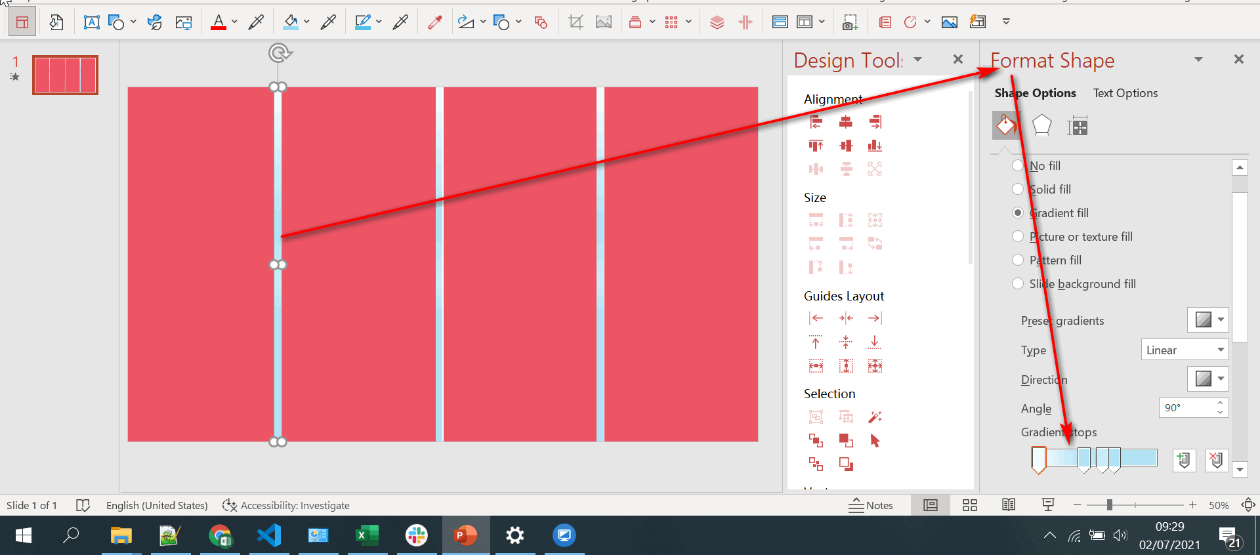Click the left guide arrow in Guides Layout
Screen dimensions: 1260x555
(816, 318)
